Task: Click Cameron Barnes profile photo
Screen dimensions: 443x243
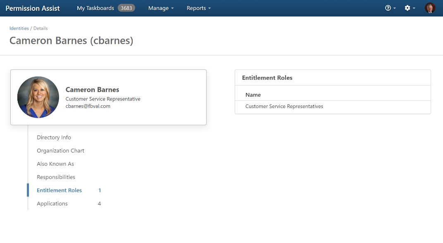Action: (x=38, y=97)
